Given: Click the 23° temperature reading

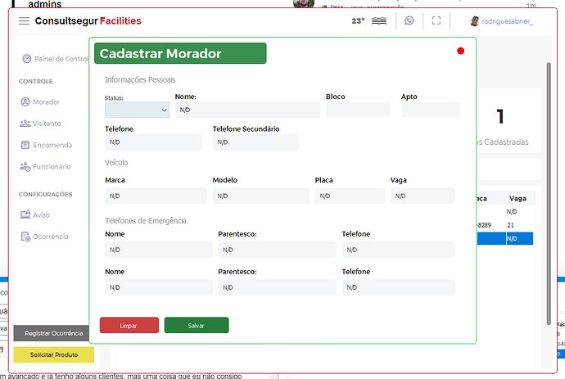Looking at the screenshot, I should [358, 21].
